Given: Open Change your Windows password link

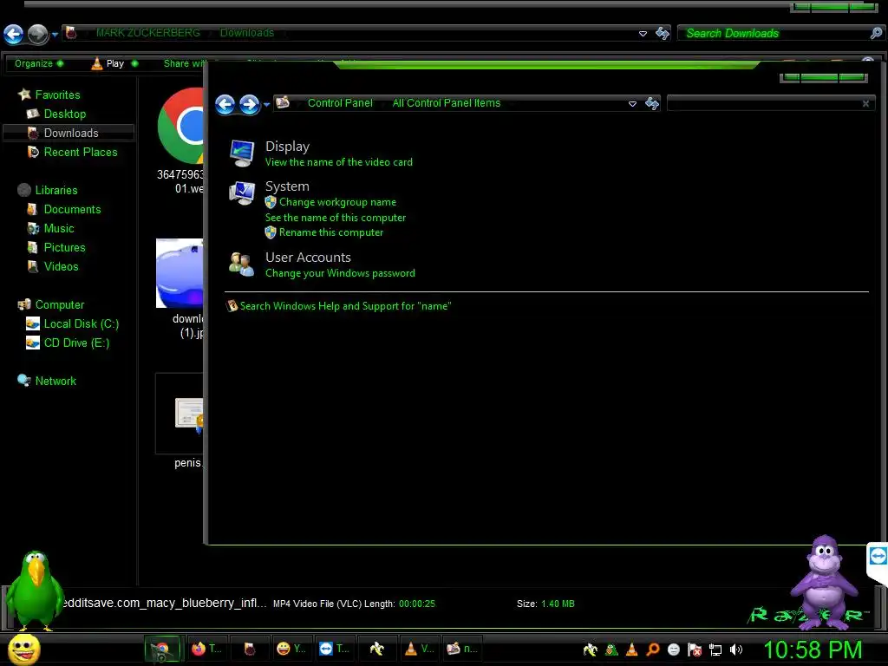Looking at the screenshot, I should (x=340, y=273).
